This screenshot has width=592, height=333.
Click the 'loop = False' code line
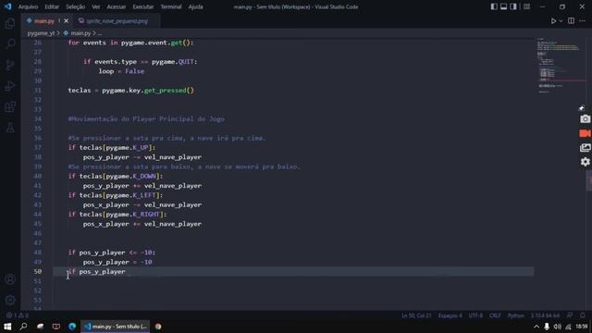(121, 71)
